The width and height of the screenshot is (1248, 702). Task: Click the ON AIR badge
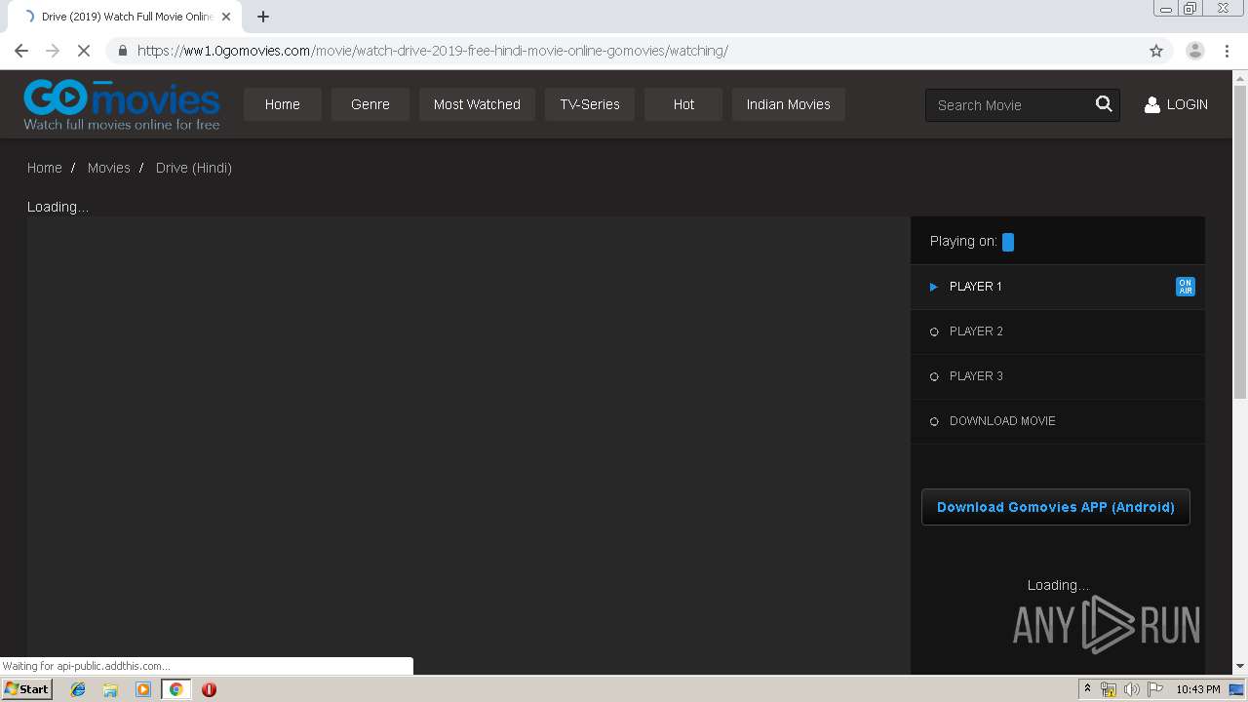tap(1186, 287)
